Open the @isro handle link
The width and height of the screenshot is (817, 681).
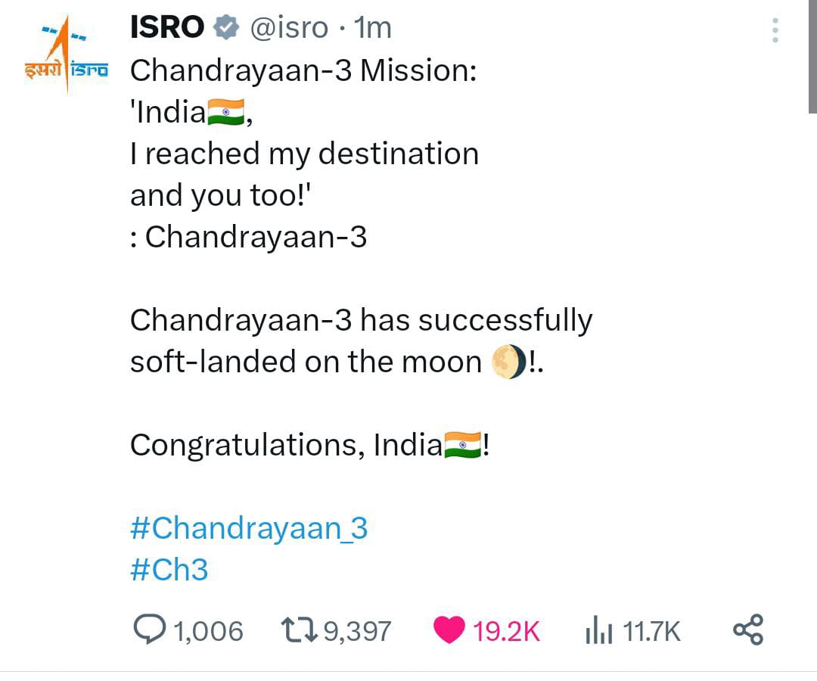click(x=288, y=29)
